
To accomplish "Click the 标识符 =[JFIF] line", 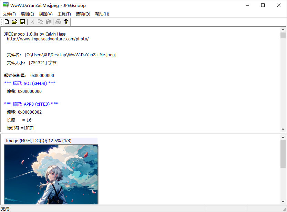I will click(21, 128).
